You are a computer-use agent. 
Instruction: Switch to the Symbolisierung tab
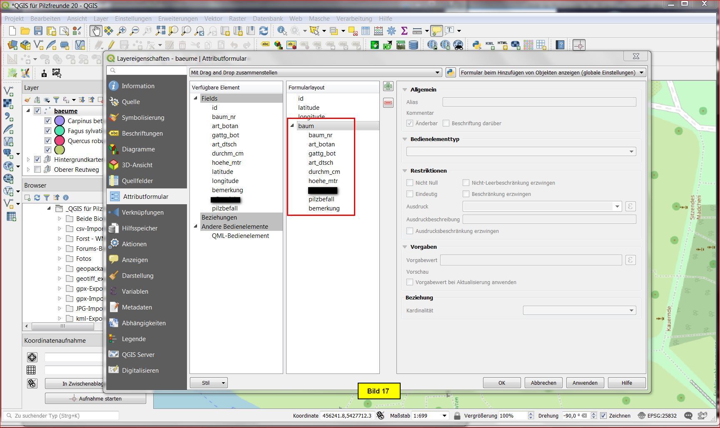pos(143,118)
